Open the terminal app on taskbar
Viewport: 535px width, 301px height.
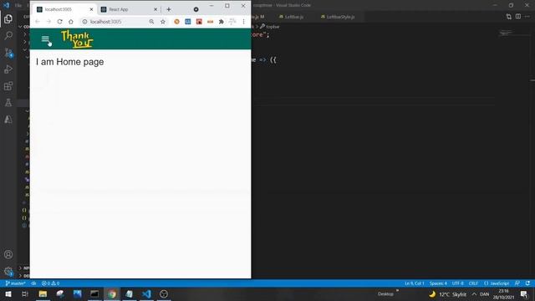[94, 293]
